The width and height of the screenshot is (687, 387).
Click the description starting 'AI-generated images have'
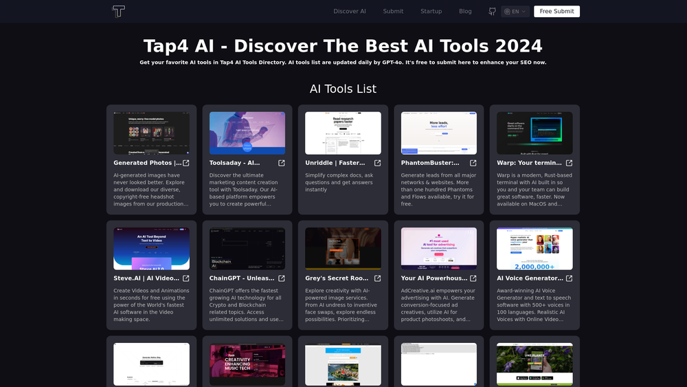(x=150, y=189)
